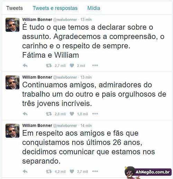Select the Mídia tab
The image size is (173, 179).
(x=94, y=8)
